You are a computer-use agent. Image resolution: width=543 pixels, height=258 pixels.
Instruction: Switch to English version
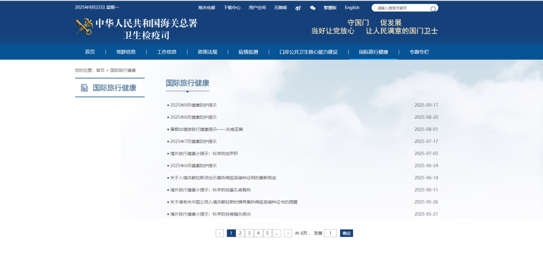point(352,8)
